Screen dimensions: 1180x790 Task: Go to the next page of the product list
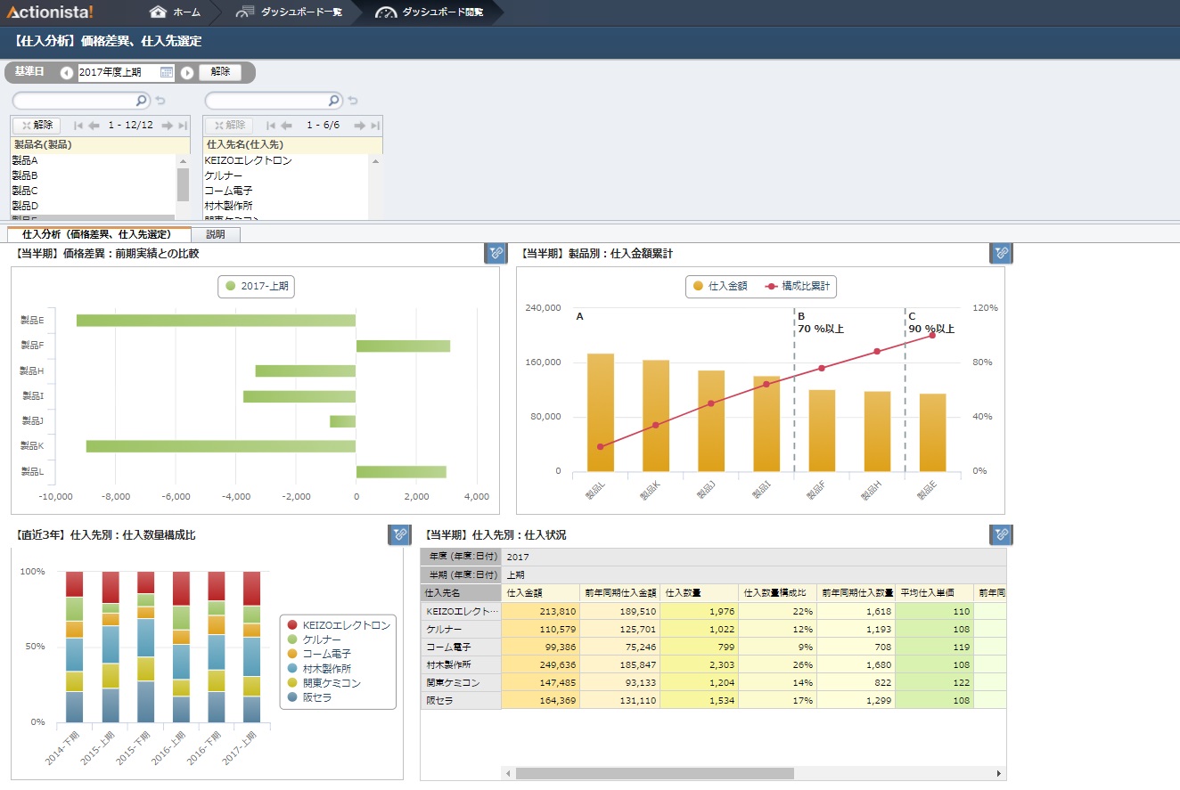tap(168, 126)
